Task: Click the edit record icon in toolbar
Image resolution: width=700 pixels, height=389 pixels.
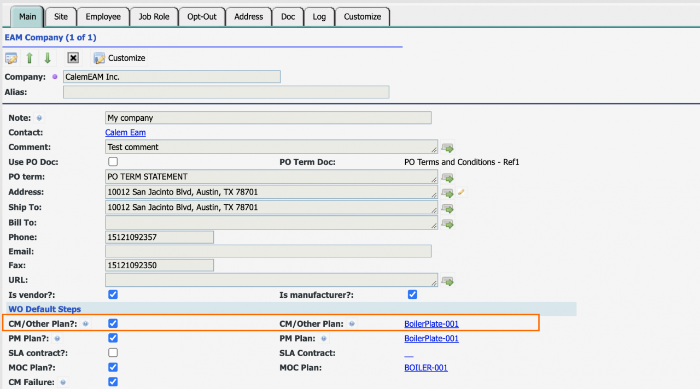Action: click(x=11, y=58)
